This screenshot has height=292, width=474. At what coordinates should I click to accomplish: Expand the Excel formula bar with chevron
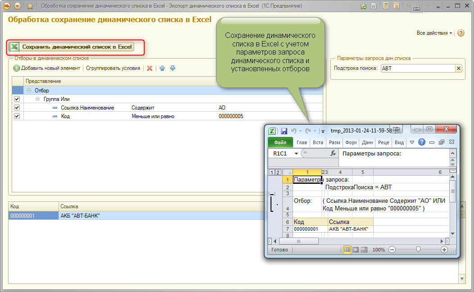point(452,153)
